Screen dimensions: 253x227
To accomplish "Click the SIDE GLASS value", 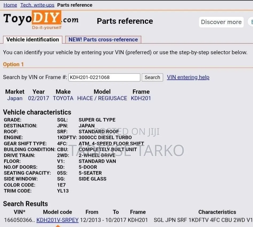I will tap(92, 179).
